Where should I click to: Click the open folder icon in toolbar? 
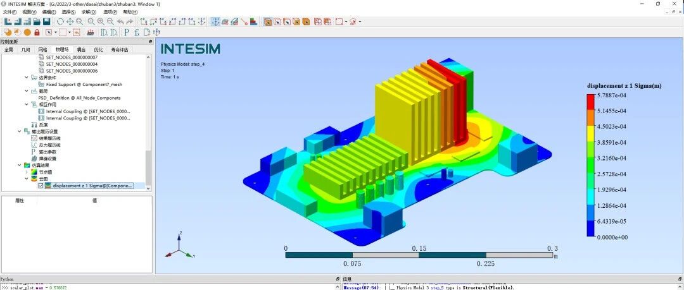37,21
